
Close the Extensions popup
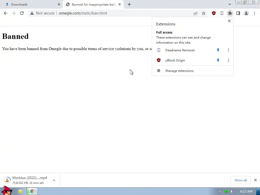point(229,21)
